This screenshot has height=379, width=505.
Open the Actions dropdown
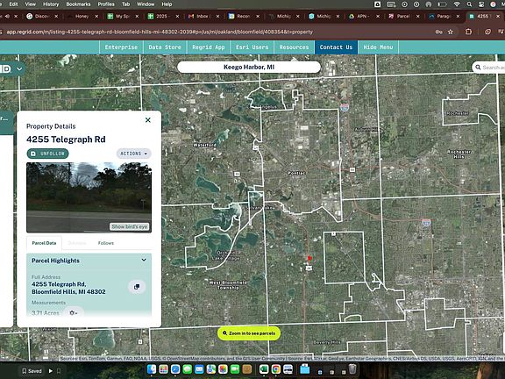pos(133,154)
